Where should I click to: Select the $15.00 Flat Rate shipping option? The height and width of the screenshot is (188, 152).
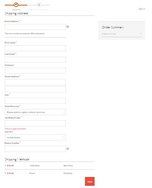click(x=5, y=173)
